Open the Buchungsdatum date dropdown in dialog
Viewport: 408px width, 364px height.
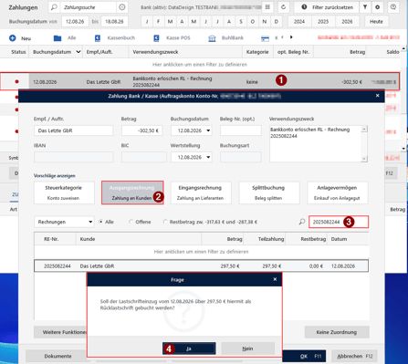point(208,130)
